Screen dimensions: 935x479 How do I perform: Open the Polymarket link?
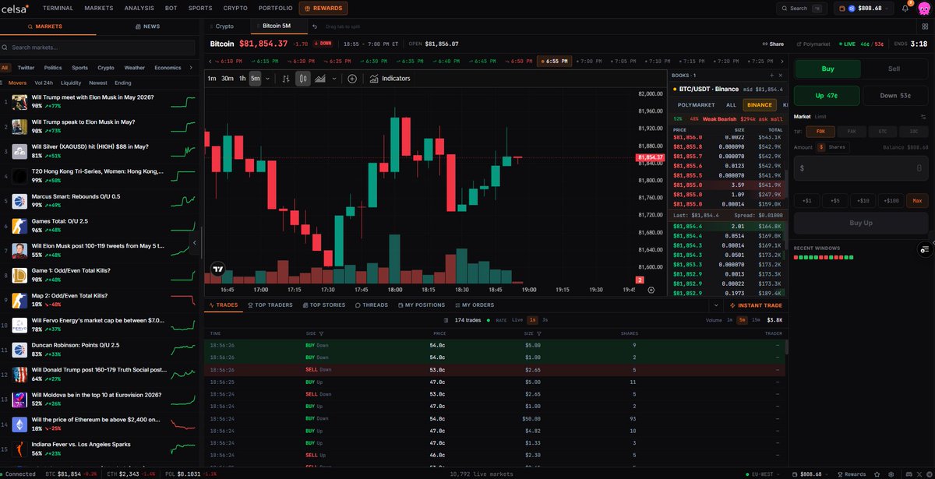[x=813, y=44]
